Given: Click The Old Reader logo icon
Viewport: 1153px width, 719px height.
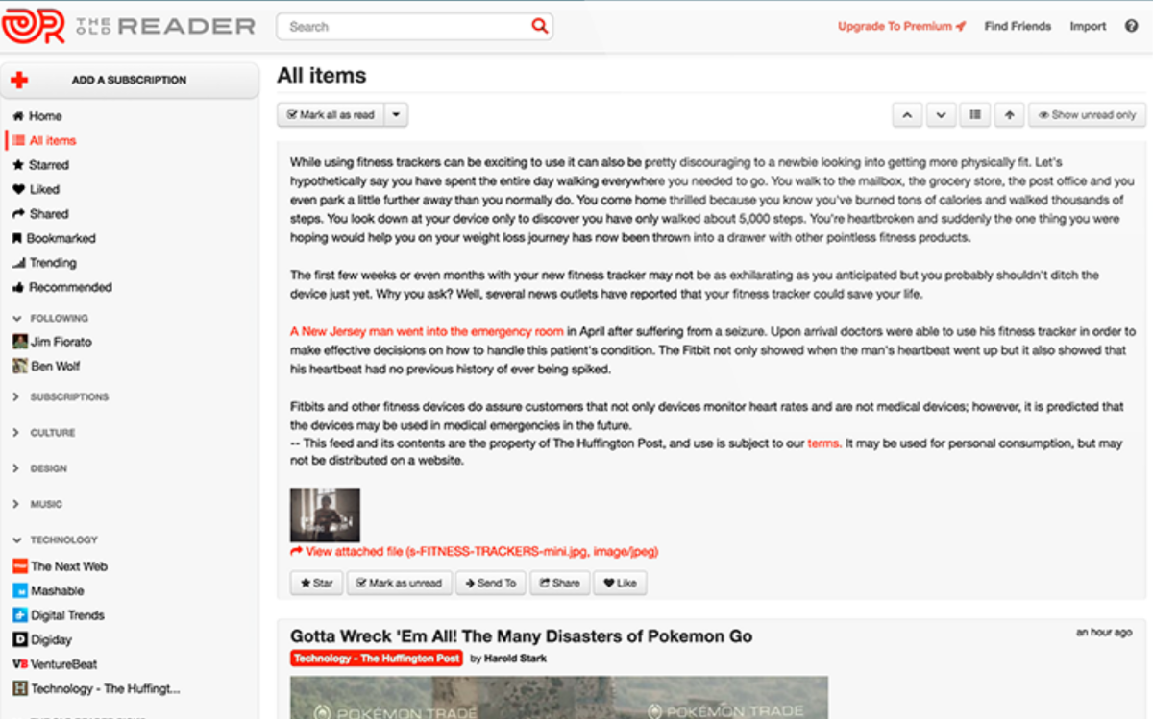Looking at the screenshot, I should point(34,26).
